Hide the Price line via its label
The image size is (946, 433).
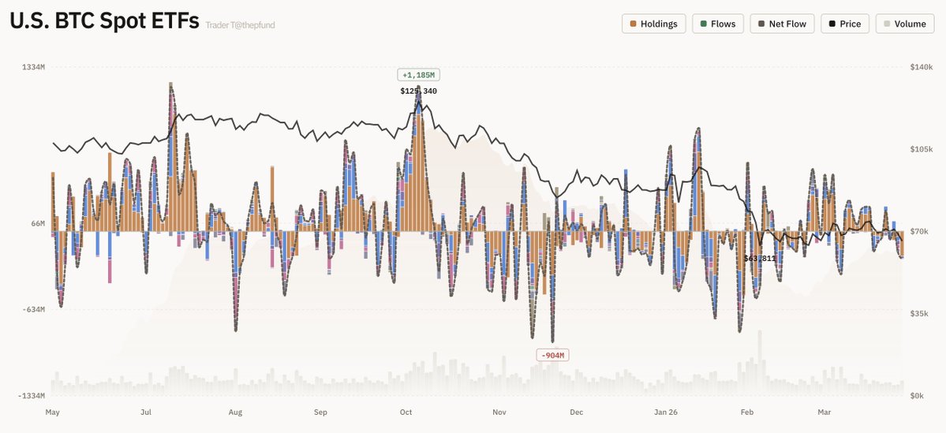pyautogui.click(x=850, y=24)
